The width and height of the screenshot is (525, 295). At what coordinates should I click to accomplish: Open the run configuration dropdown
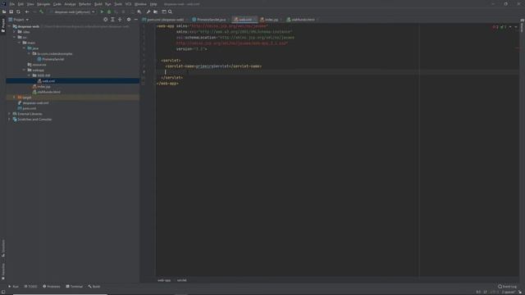click(x=73, y=11)
